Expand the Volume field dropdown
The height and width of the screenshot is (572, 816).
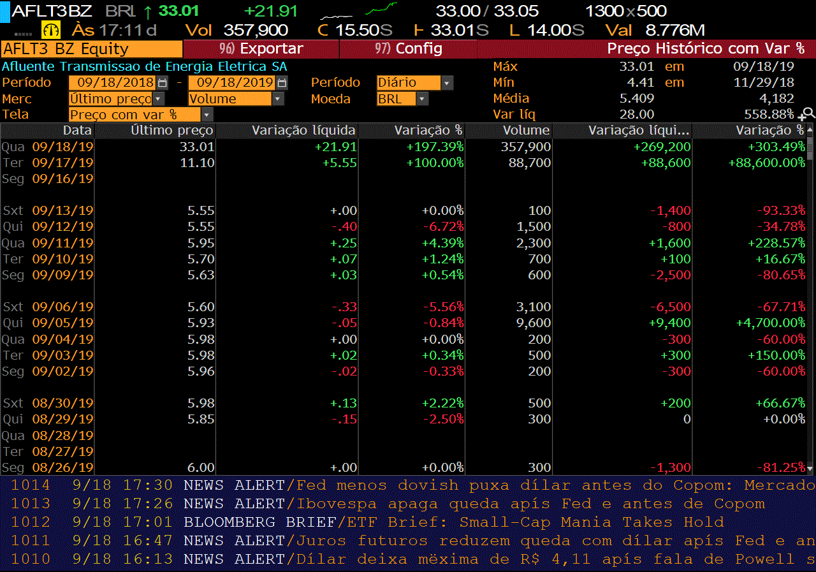(277, 99)
